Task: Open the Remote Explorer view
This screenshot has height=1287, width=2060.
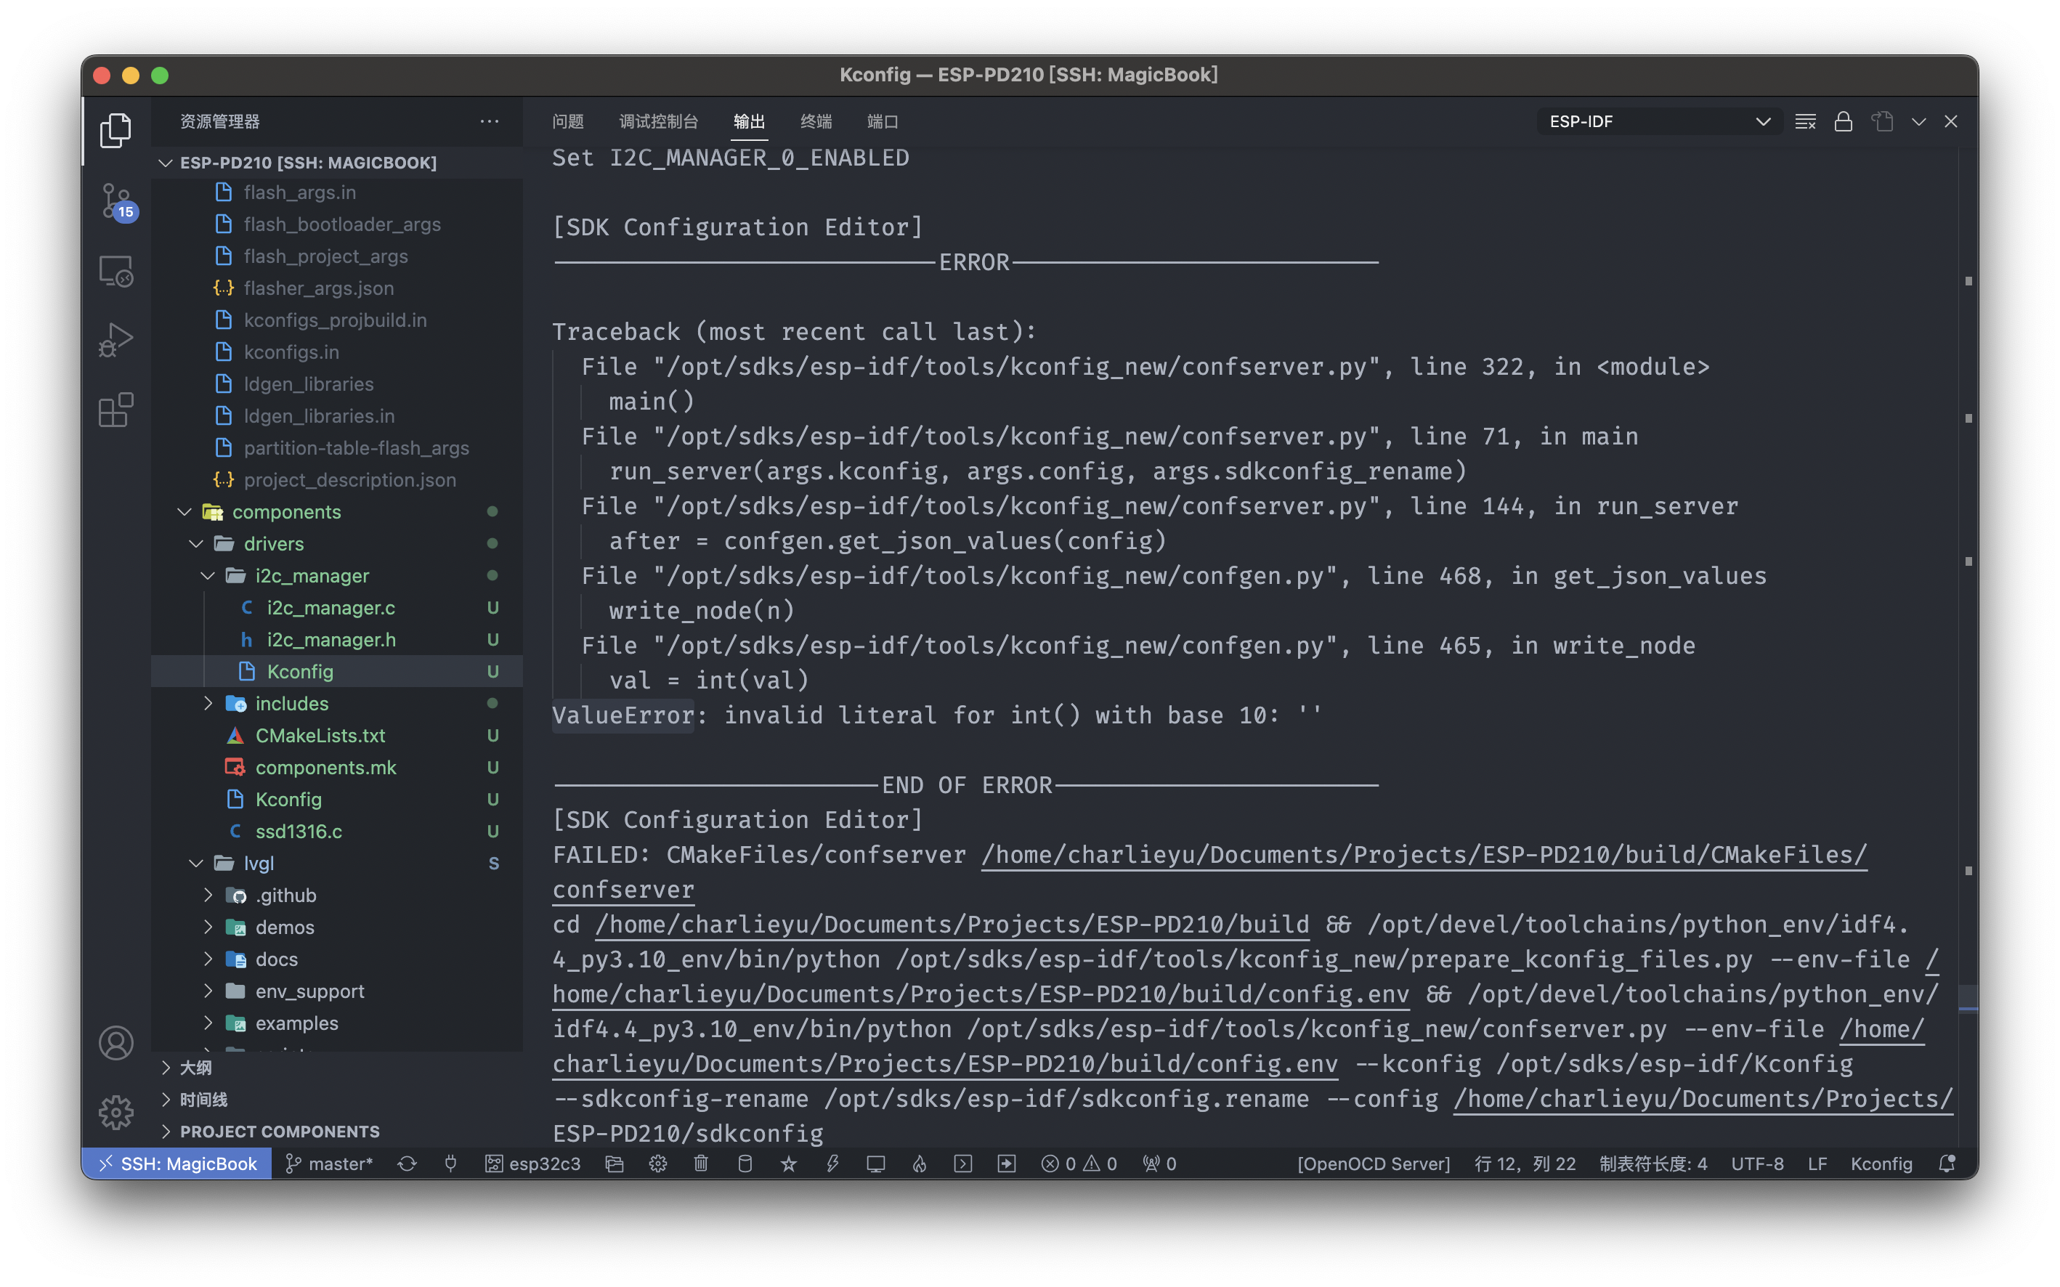Action: 115,271
